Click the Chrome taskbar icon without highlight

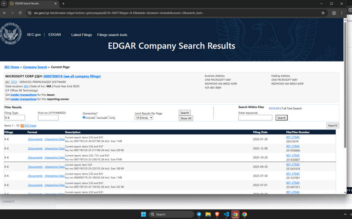click(x=245, y=214)
